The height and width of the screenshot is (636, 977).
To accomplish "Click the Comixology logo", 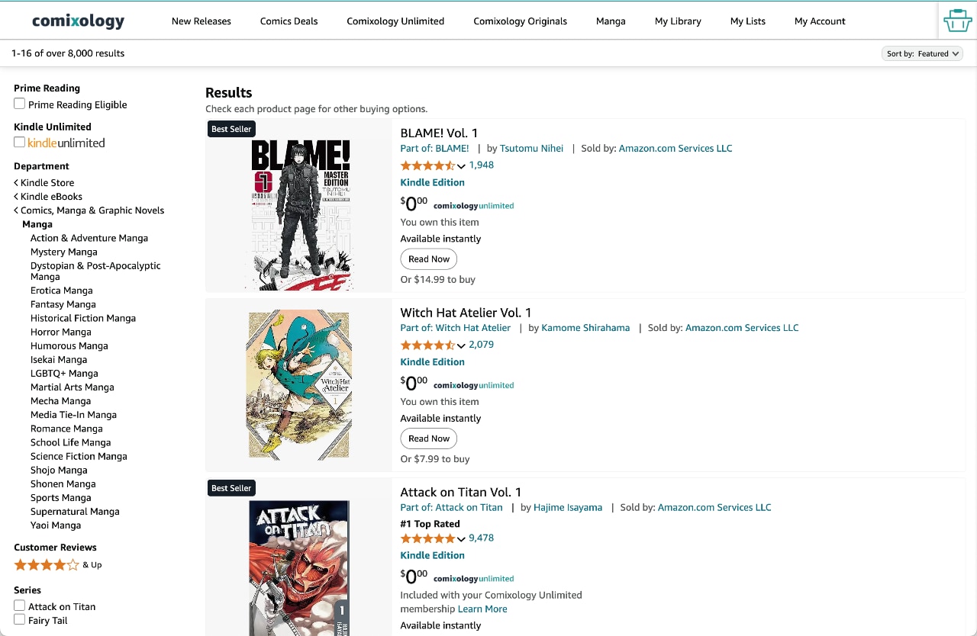I will click(x=77, y=21).
